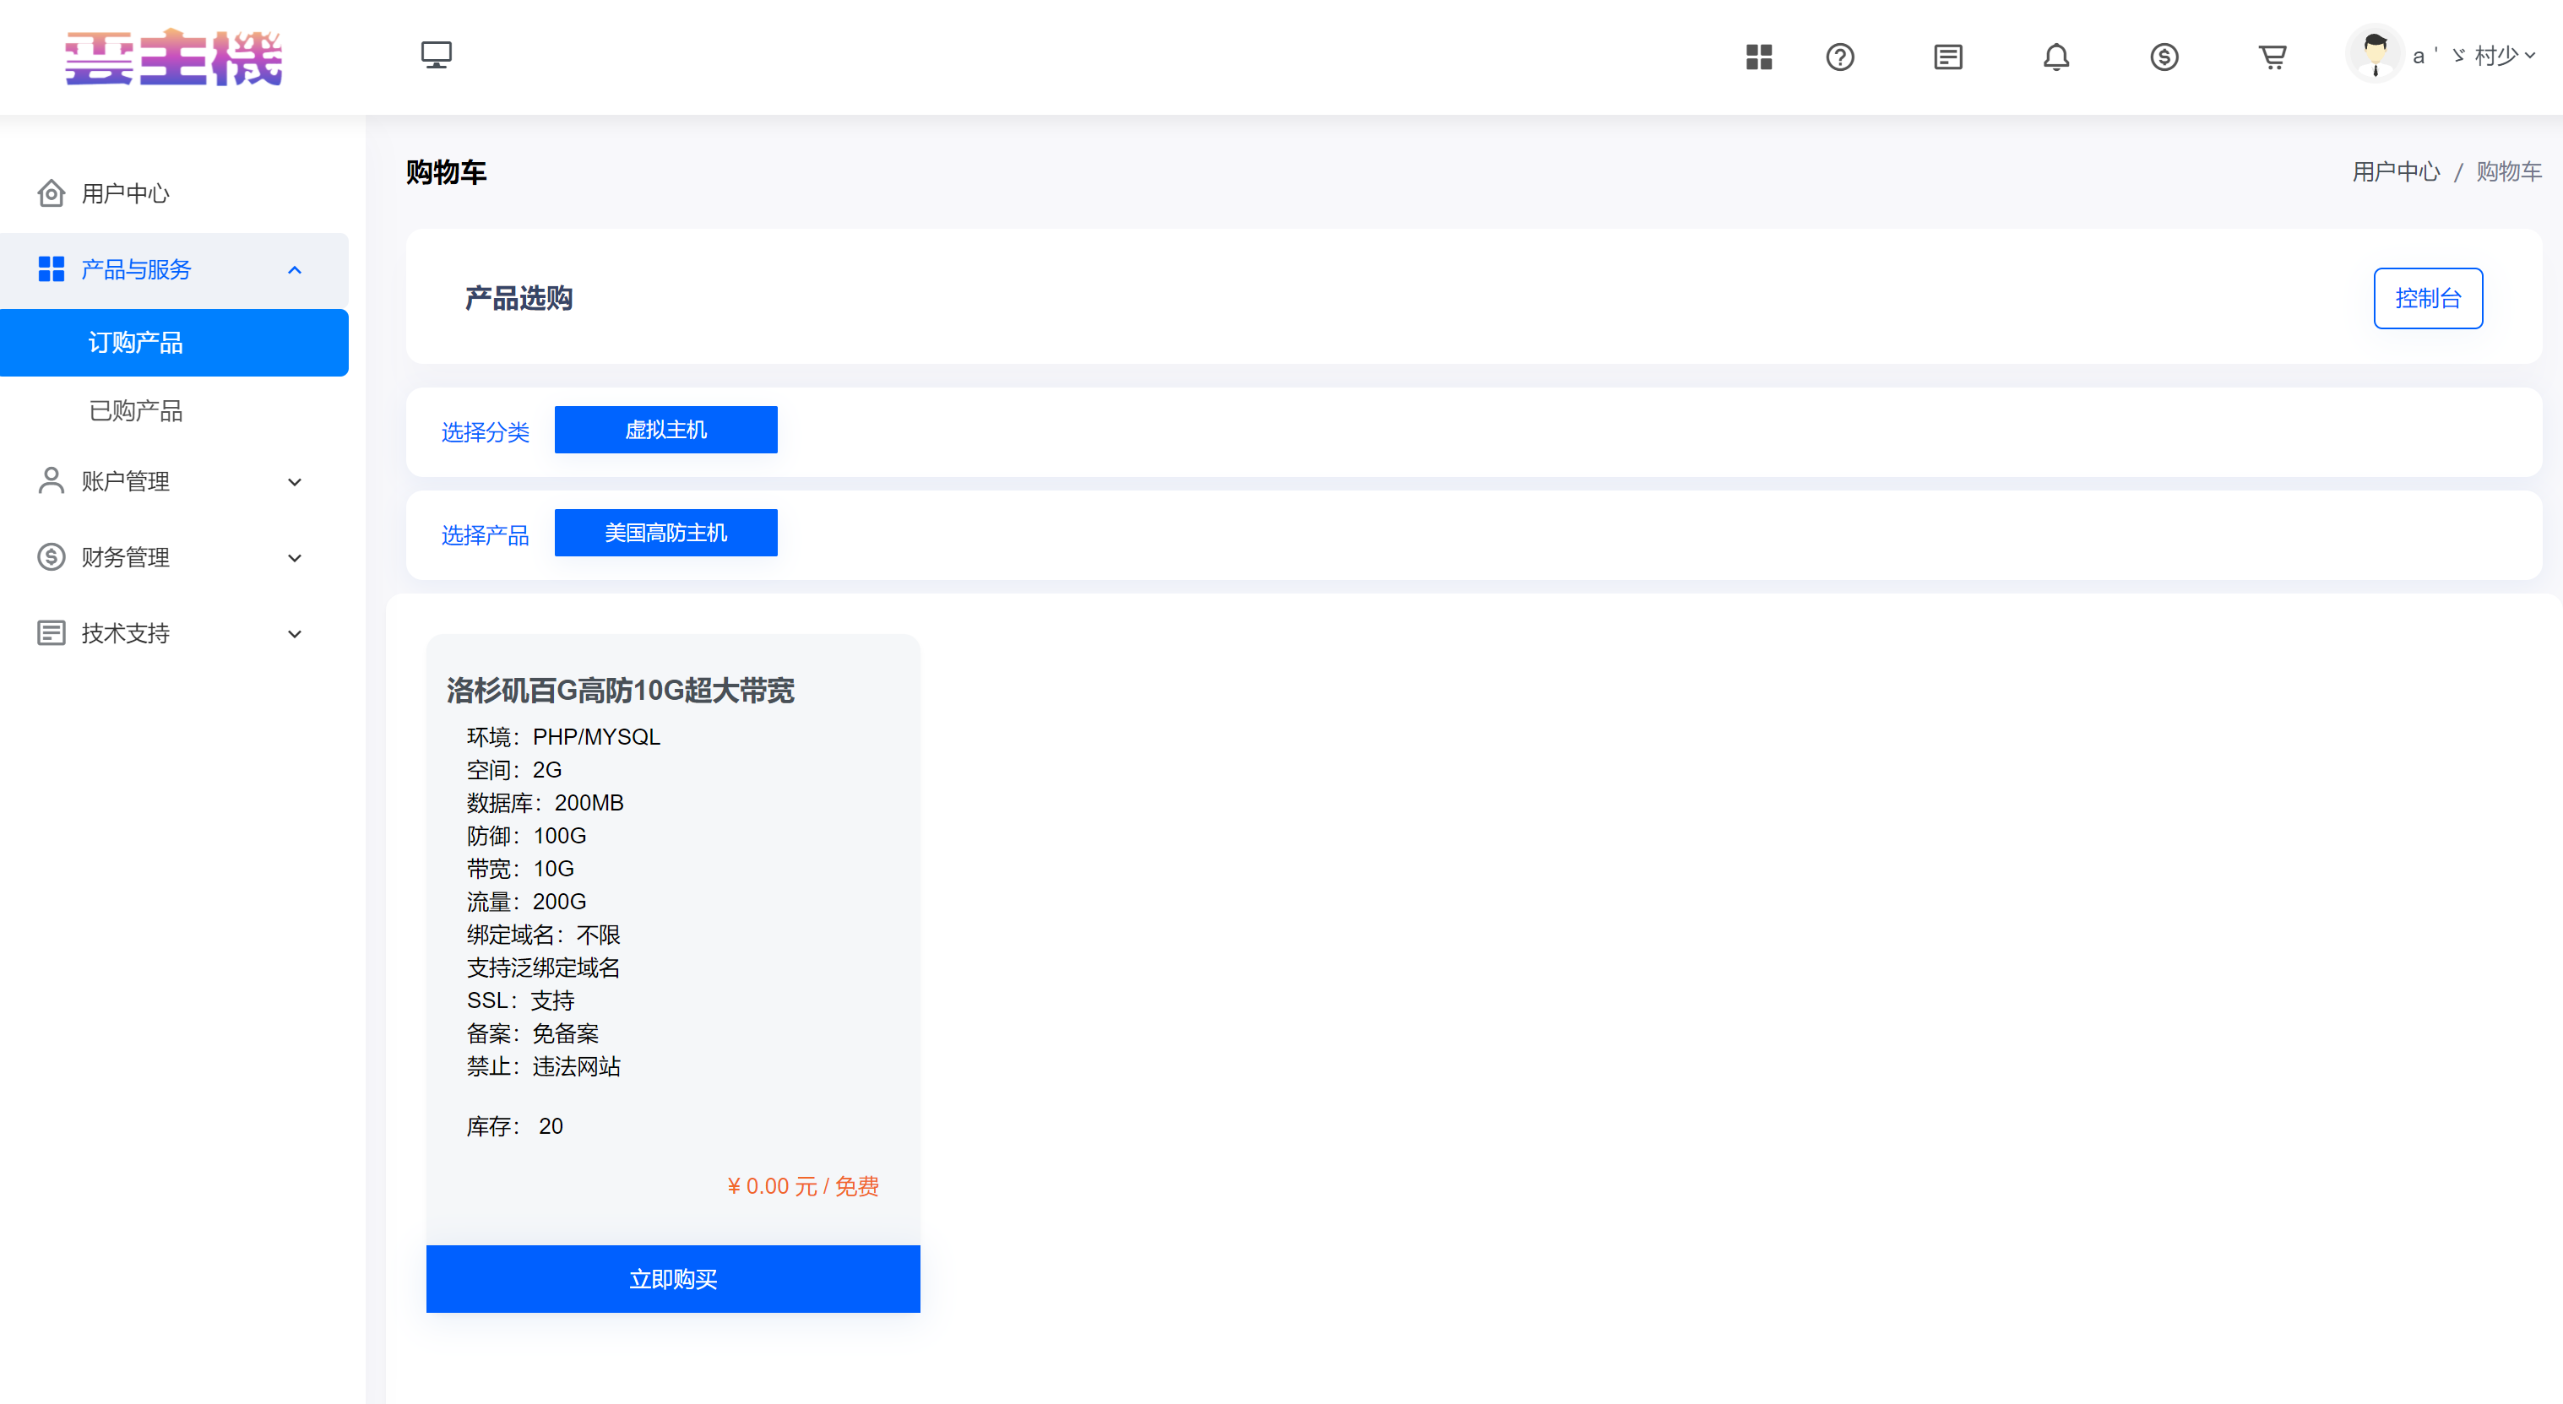Go to 用户中心 in sidebar
Viewport: 2563px width, 1404px height.
point(124,193)
